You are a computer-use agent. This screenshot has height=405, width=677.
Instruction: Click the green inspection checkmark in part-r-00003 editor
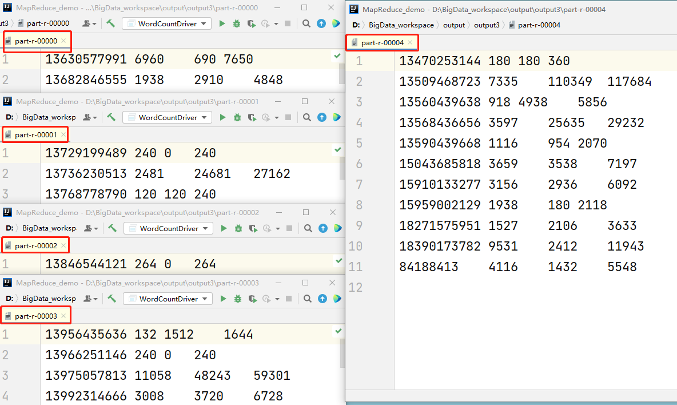click(x=338, y=331)
